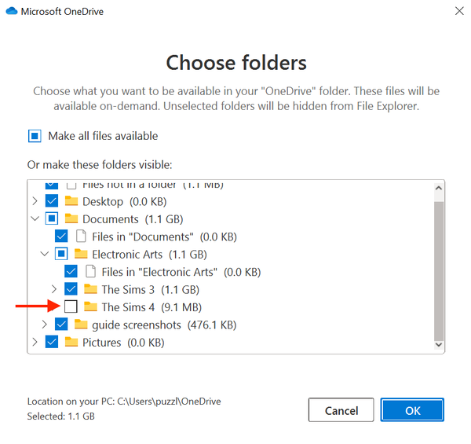Collapse the Documents folder tree node
Image resolution: width=471 pixels, height=444 pixels.
[35, 219]
